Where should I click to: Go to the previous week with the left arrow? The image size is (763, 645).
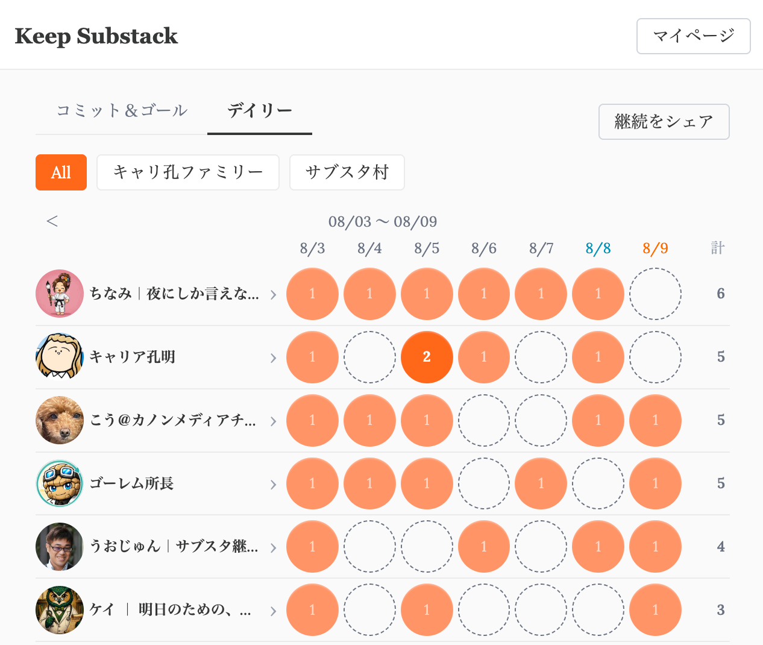[x=52, y=221]
